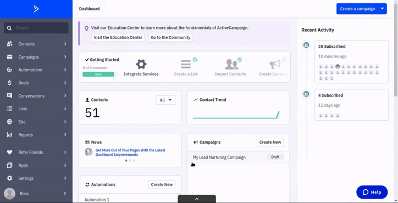Click Visit the Education Center button

click(118, 37)
